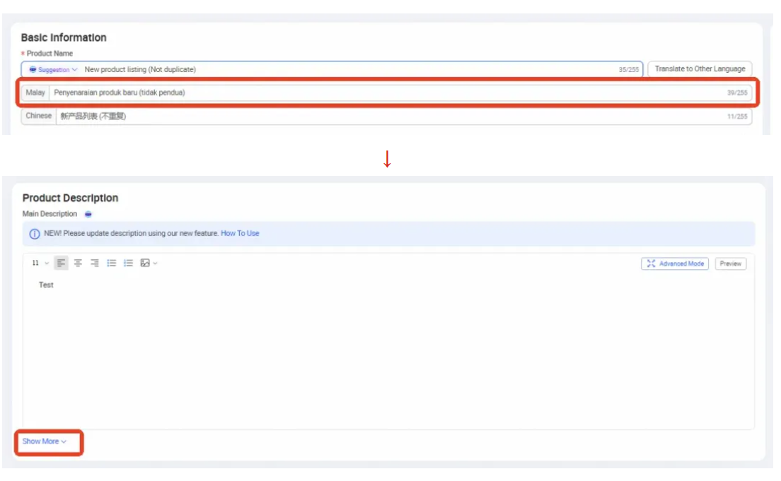Click the Product Name label
Image resolution: width=781 pixels, height=481 pixels.
click(50, 54)
